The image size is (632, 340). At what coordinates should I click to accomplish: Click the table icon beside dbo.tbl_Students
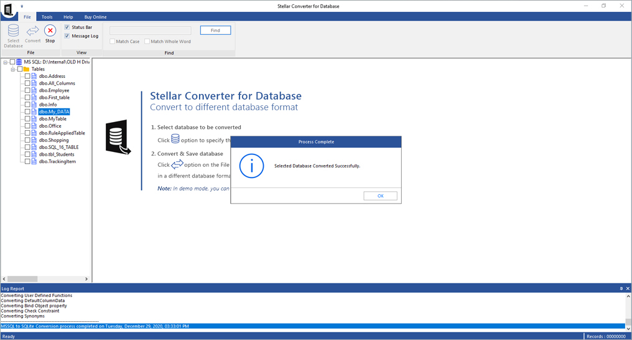tap(34, 154)
